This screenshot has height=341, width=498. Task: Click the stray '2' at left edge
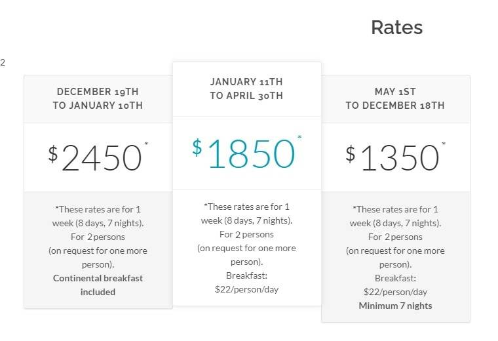[3, 62]
